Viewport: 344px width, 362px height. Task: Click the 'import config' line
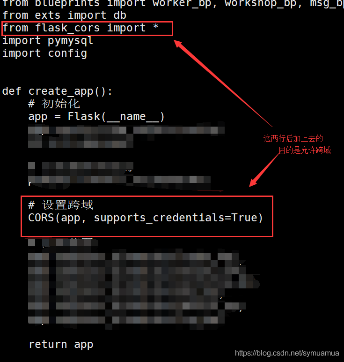tap(44, 53)
